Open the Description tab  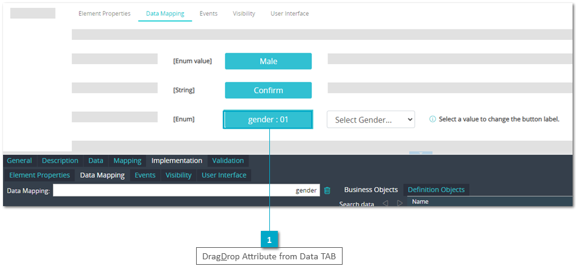[60, 161]
